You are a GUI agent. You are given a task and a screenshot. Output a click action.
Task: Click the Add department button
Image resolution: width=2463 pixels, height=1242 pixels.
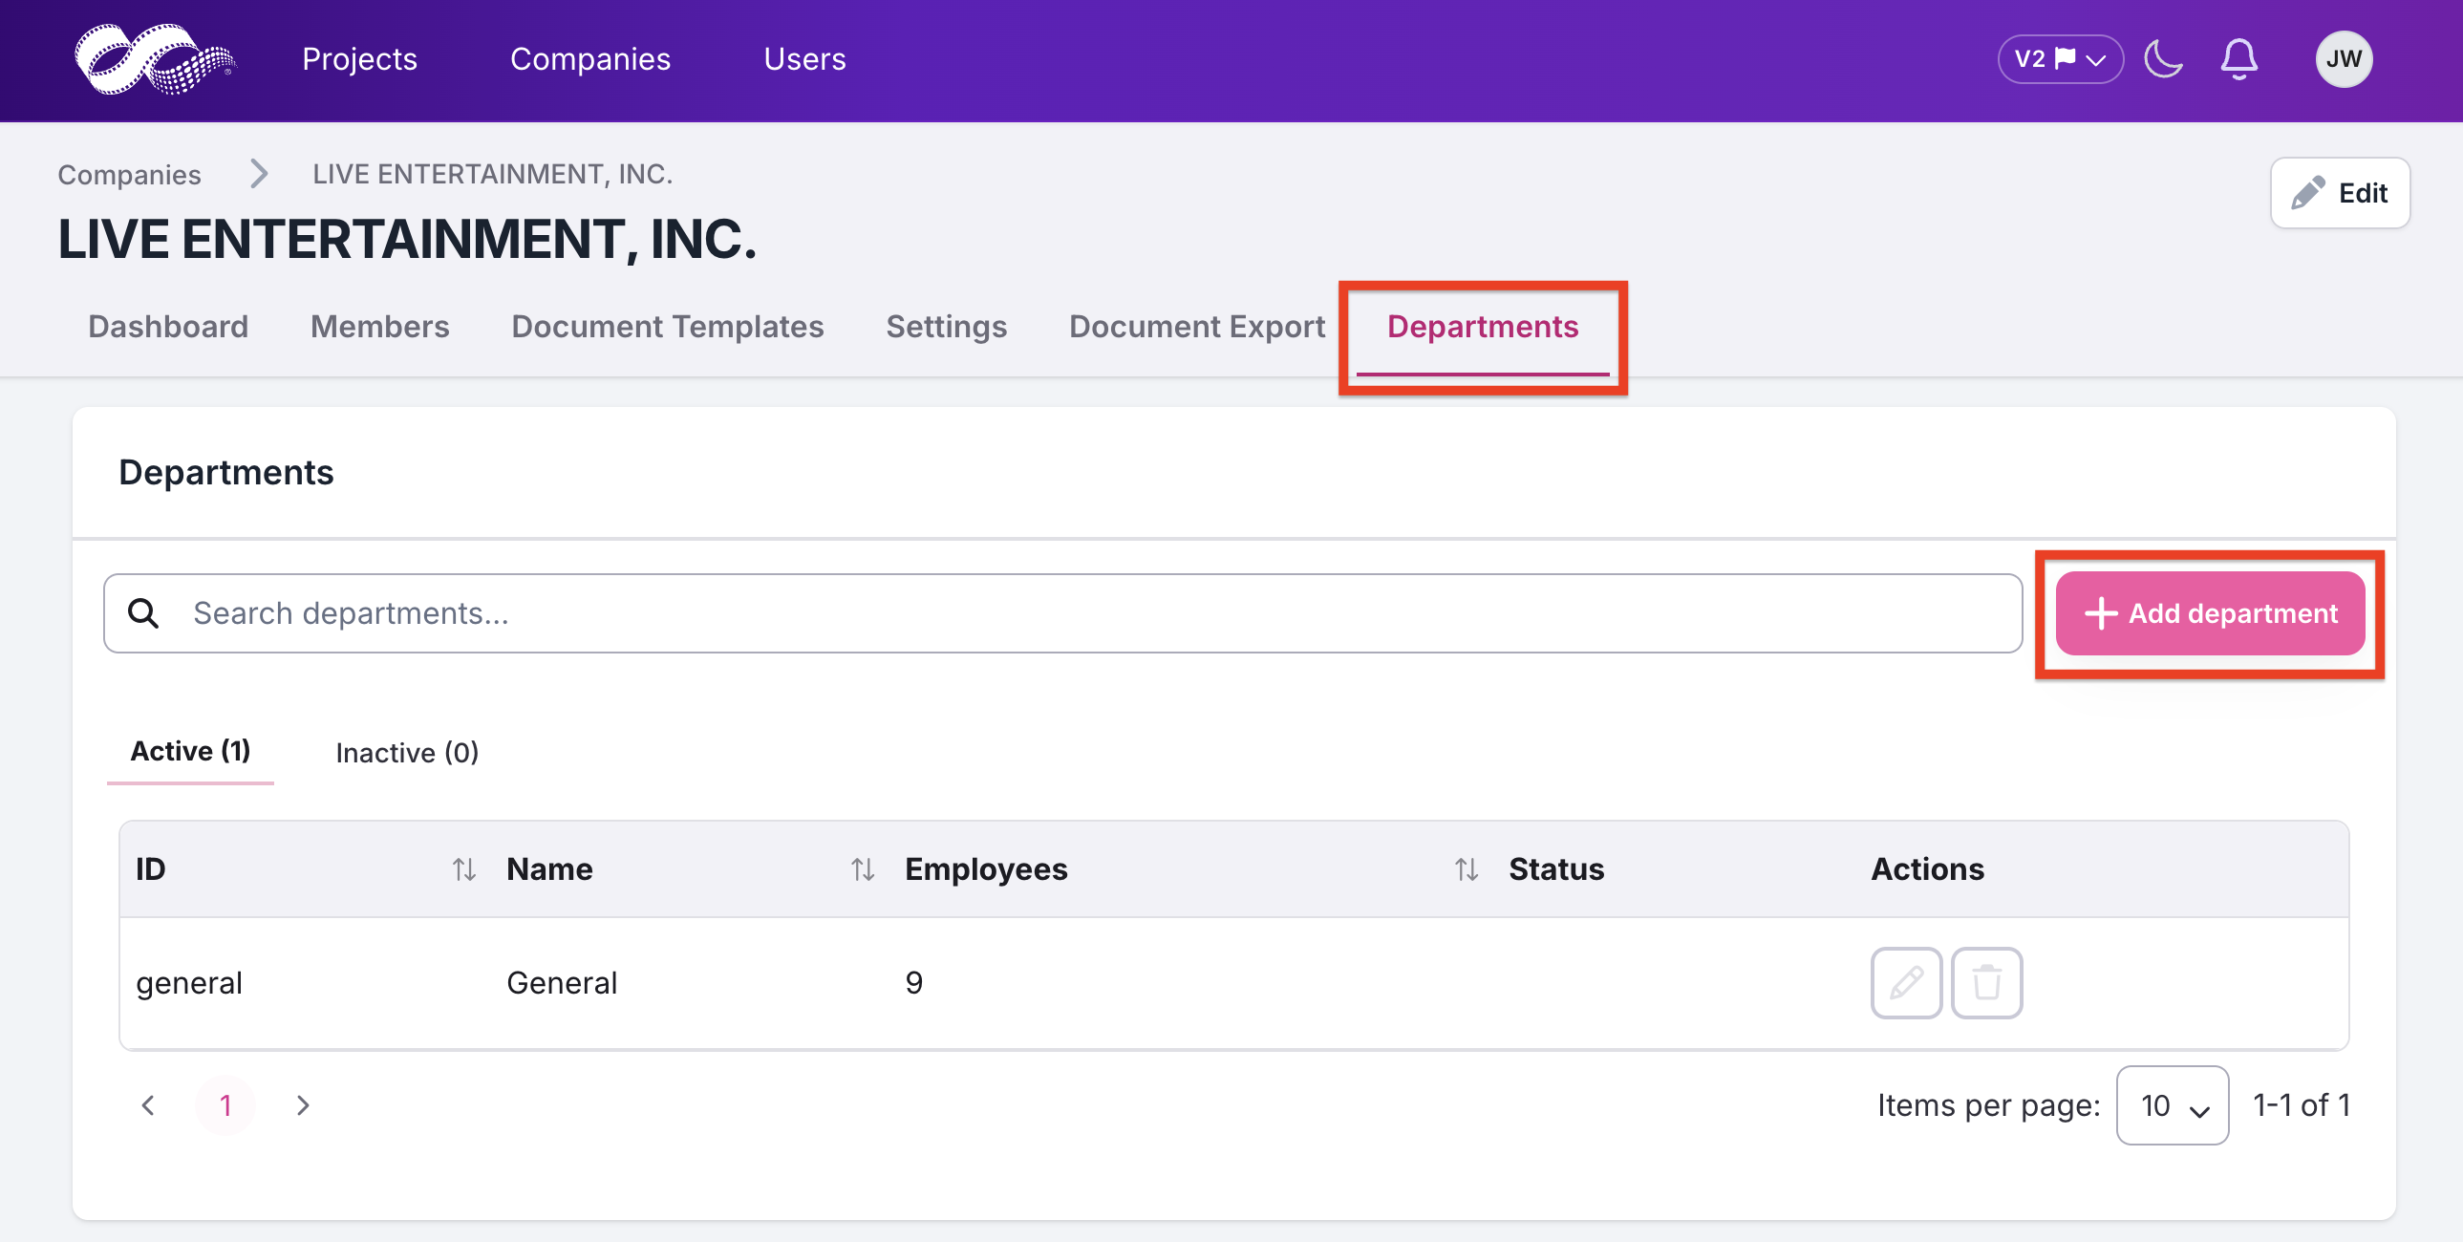click(x=2211, y=612)
